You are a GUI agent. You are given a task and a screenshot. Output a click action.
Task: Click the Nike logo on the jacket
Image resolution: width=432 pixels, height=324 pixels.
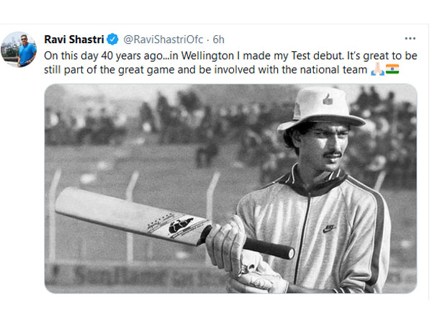(329, 228)
